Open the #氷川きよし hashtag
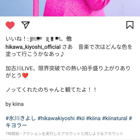Screen dimensions: 140x140 point(21,118)
